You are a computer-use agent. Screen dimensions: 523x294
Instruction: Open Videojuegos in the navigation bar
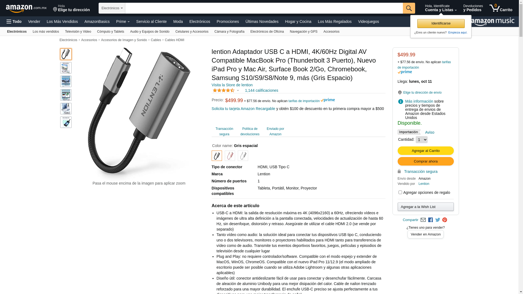click(368, 22)
